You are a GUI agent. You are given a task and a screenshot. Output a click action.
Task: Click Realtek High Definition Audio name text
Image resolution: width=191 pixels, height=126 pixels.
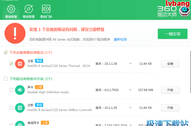point(48,92)
